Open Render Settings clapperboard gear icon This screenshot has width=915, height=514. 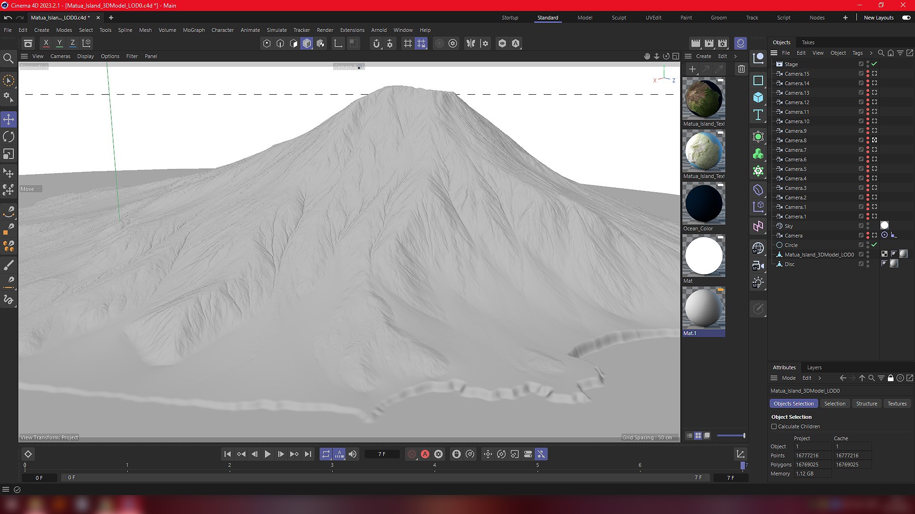coord(723,43)
